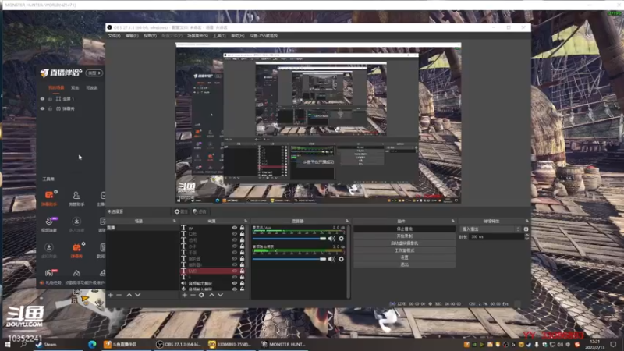
Task: Open the 文件(F) menu in OBS
Action: pos(114,36)
